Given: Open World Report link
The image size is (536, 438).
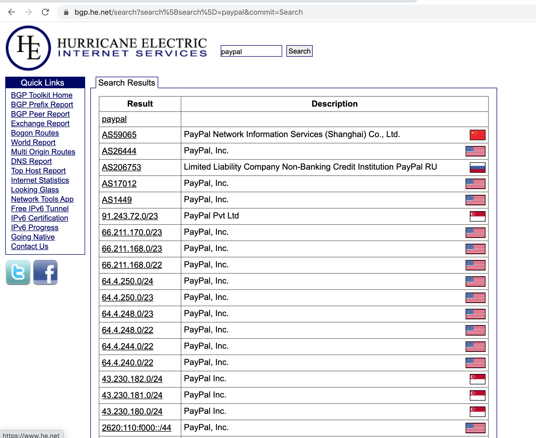Looking at the screenshot, I should point(33,142).
